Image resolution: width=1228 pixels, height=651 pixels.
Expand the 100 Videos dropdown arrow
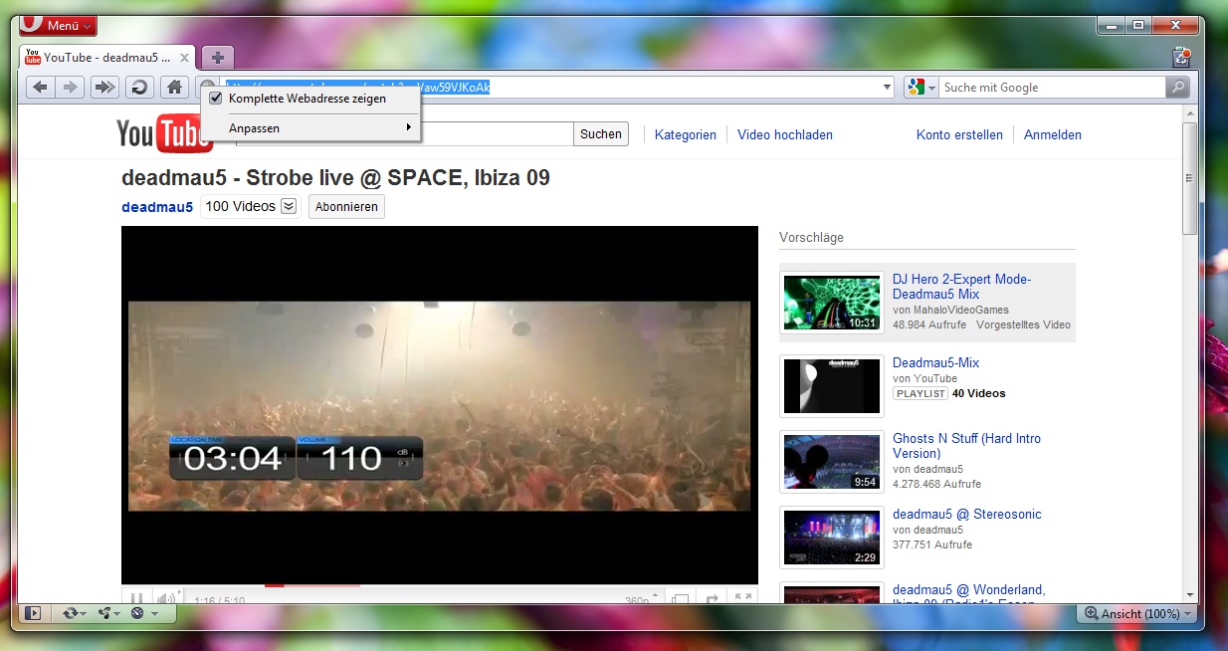[289, 206]
